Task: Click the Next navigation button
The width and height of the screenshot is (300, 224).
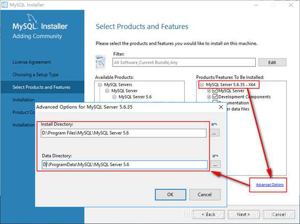Action: [243, 214]
